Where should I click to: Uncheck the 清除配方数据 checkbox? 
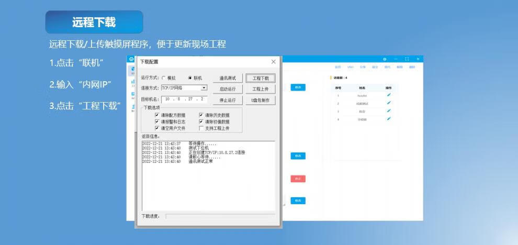point(157,115)
